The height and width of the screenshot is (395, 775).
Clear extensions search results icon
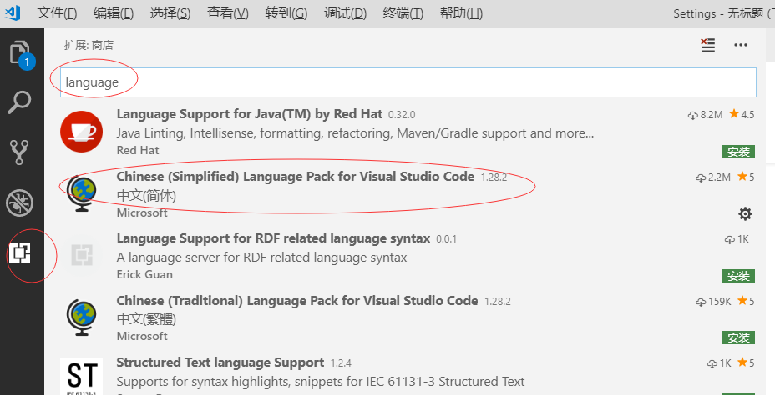[x=708, y=45]
